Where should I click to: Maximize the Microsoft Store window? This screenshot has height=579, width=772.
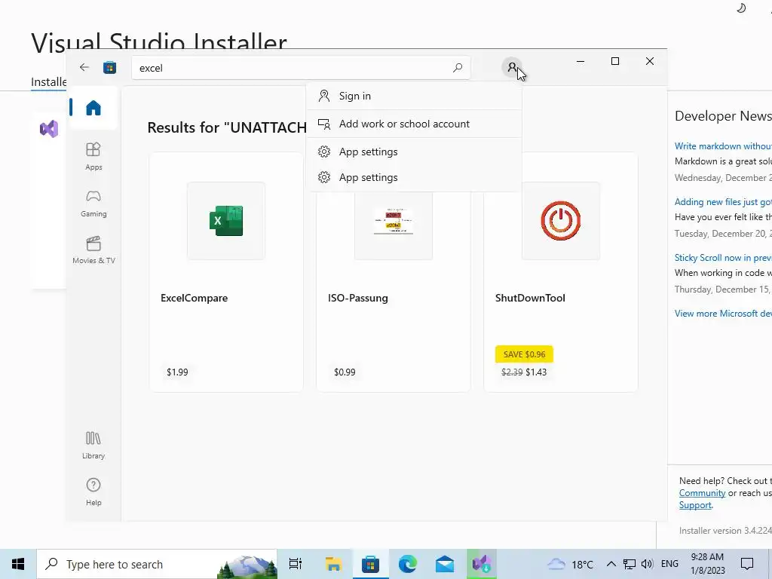point(615,61)
